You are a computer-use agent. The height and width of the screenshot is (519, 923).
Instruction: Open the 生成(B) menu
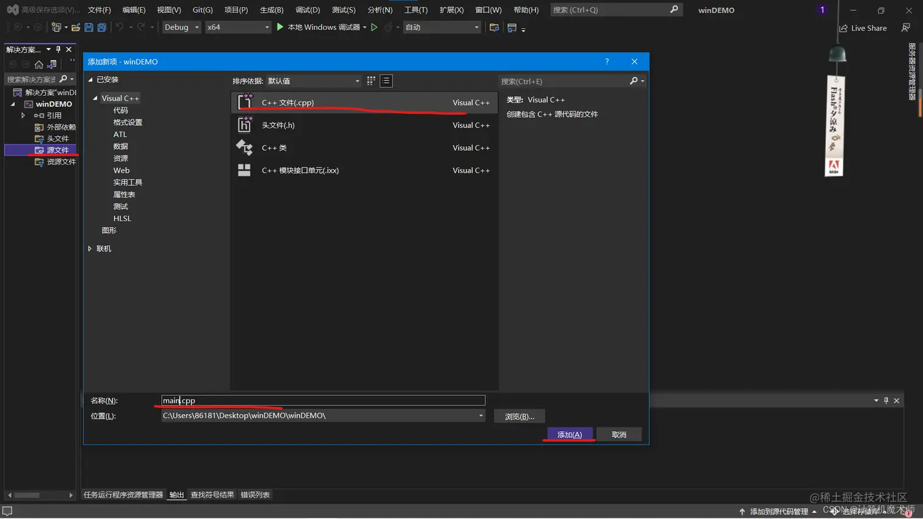272,10
